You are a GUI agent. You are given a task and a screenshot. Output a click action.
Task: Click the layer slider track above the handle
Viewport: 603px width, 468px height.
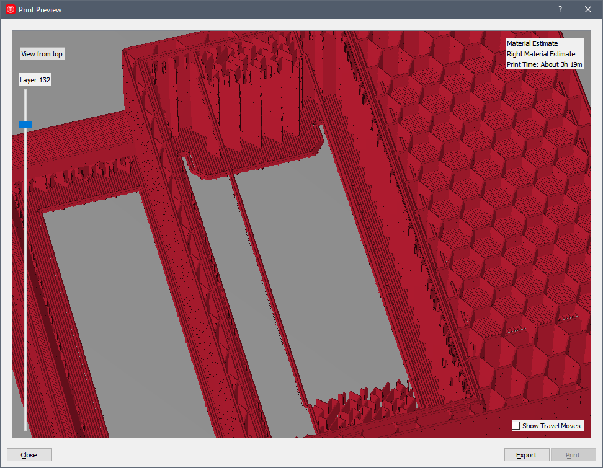pyautogui.click(x=25, y=104)
